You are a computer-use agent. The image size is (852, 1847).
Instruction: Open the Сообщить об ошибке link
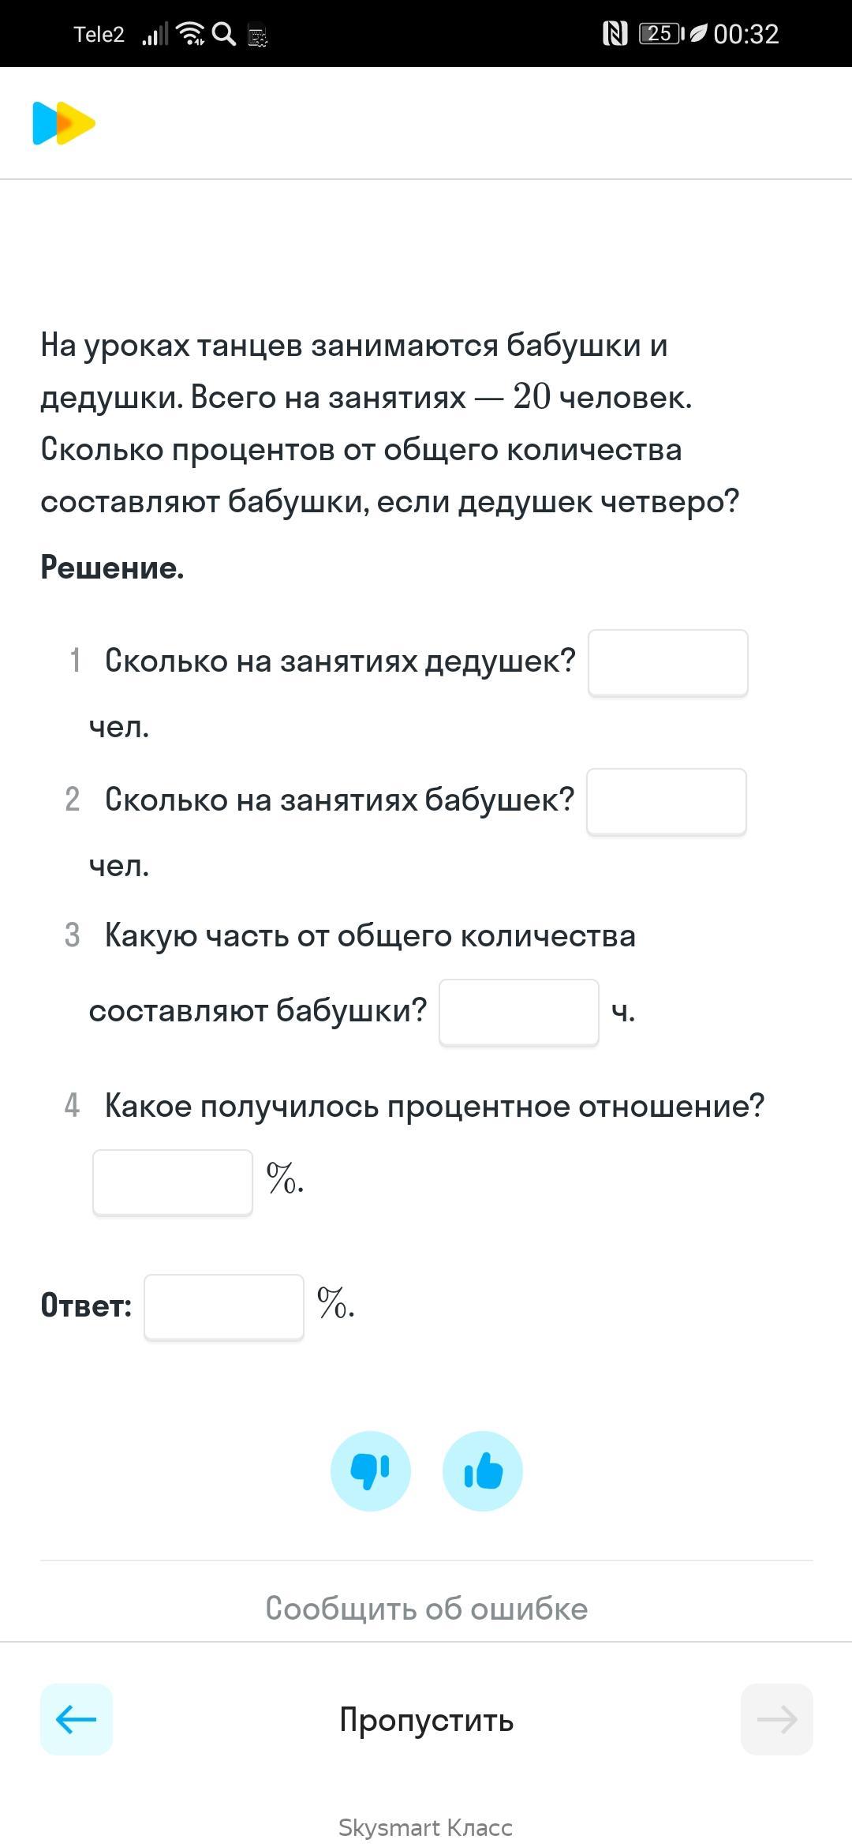point(426,1609)
